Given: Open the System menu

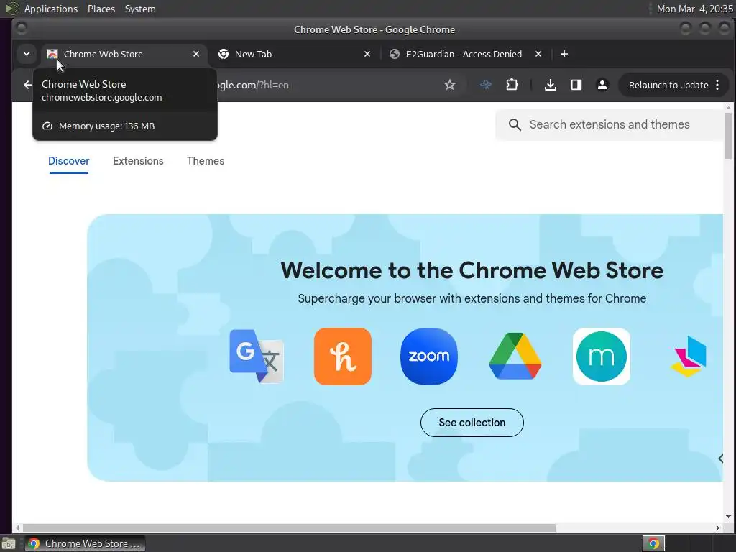Looking at the screenshot, I should (140, 9).
